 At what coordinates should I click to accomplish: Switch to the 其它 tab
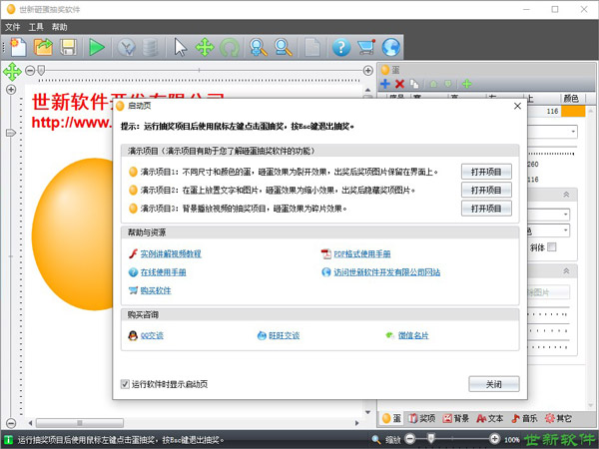(558, 418)
